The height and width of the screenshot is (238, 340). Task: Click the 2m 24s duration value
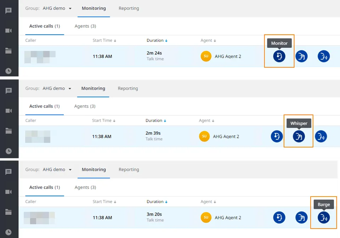[154, 53]
